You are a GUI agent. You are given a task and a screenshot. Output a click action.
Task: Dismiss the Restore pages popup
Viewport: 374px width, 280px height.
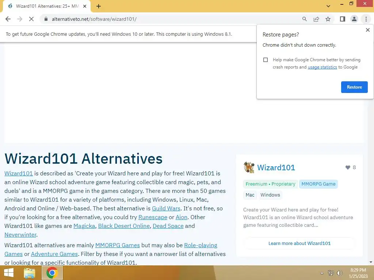click(367, 30)
